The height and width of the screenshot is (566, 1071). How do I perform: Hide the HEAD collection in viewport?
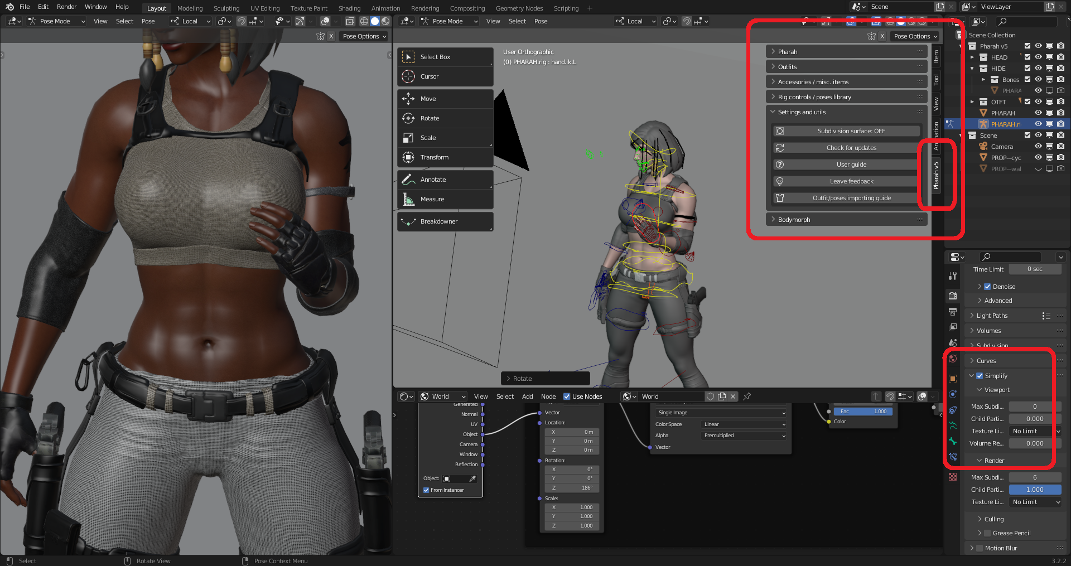pyautogui.click(x=1038, y=57)
